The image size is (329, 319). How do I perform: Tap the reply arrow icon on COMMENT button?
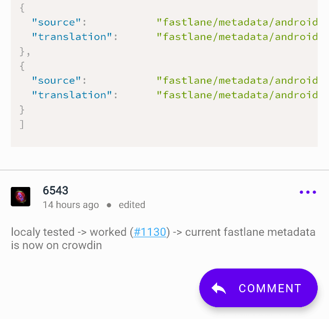[x=219, y=288]
